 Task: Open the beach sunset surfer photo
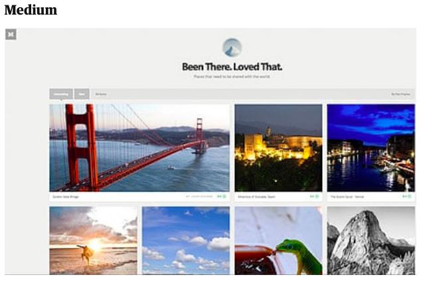pyautogui.click(x=93, y=240)
